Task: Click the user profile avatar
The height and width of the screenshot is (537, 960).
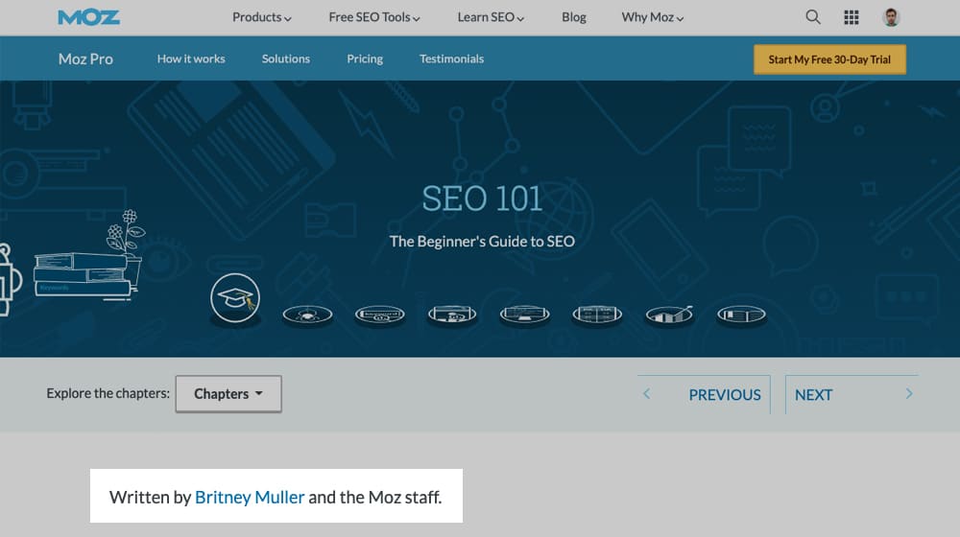Action: click(x=892, y=17)
